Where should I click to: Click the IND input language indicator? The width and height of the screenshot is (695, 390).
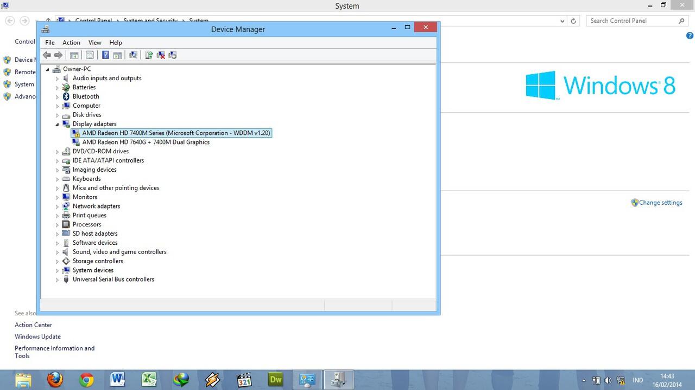pos(638,380)
